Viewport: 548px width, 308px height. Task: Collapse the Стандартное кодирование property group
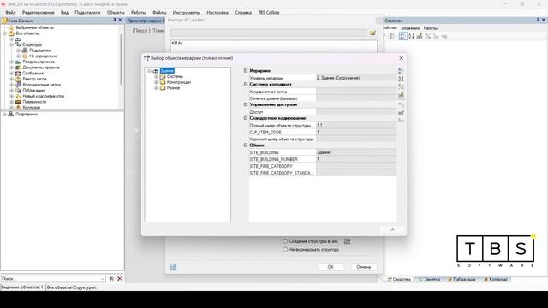(246, 118)
